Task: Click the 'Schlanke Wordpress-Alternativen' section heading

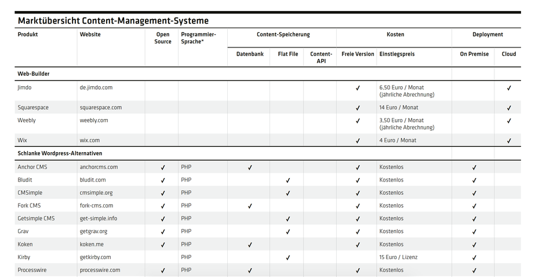Action: [x=60, y=153]
